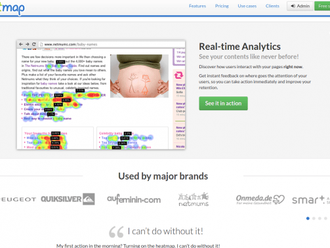Click the 'I can't do without it!' quote
330x248 pixels.
165,231
